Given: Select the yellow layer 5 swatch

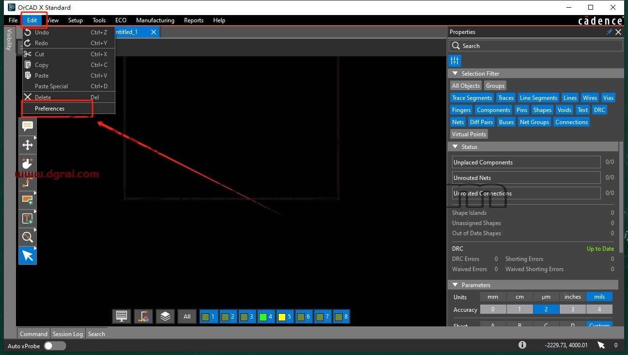Looking at the screenshot, I should coord(285,317).
